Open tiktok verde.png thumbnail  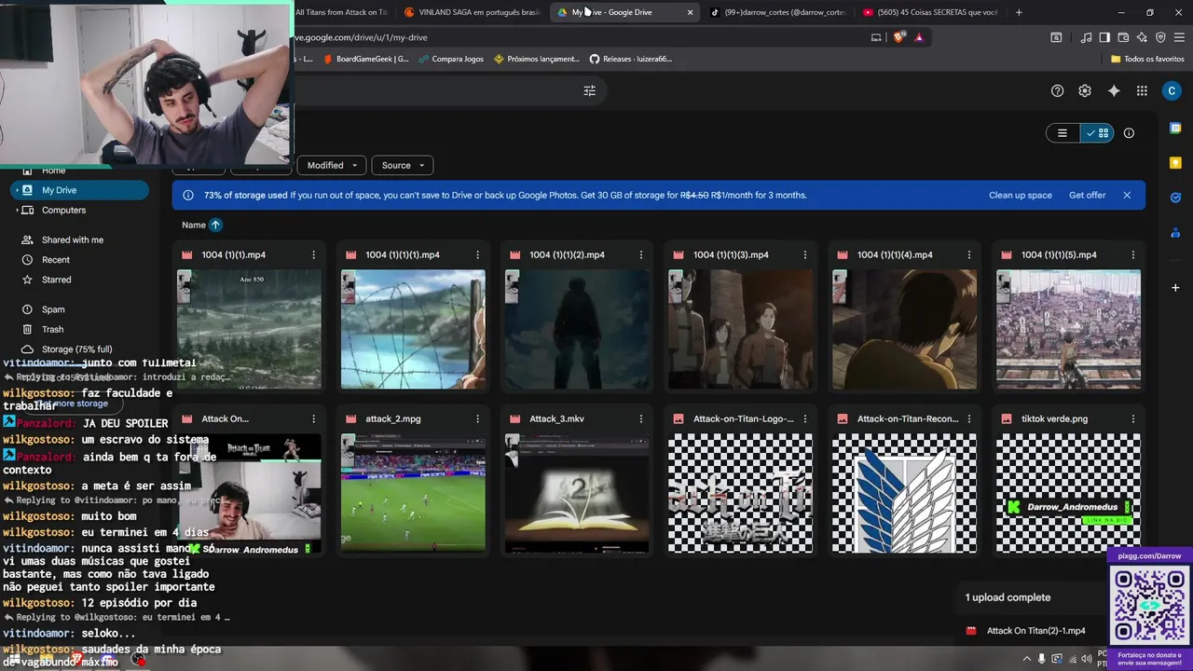coord(1068,493)
